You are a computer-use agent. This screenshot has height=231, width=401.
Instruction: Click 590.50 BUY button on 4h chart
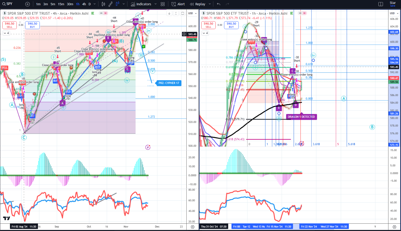(x=32, y=25)
